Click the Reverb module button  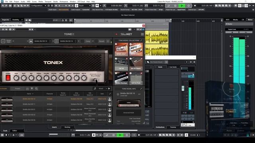tap(102, 41)
